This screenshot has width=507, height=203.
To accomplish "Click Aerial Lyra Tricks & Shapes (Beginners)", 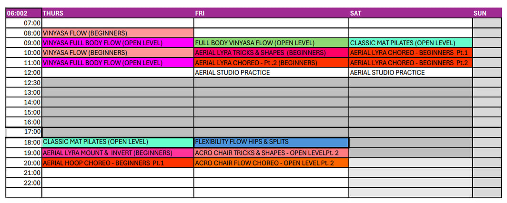I will (x=271, y=53).
